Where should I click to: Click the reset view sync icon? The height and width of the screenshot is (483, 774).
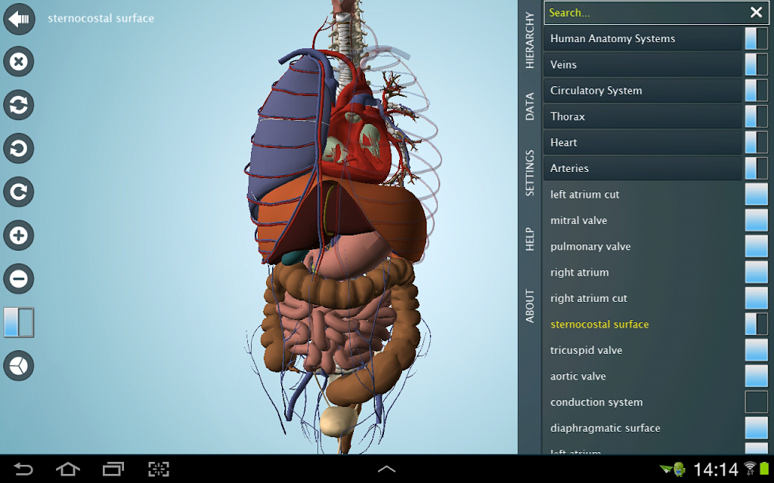(19, 105)
